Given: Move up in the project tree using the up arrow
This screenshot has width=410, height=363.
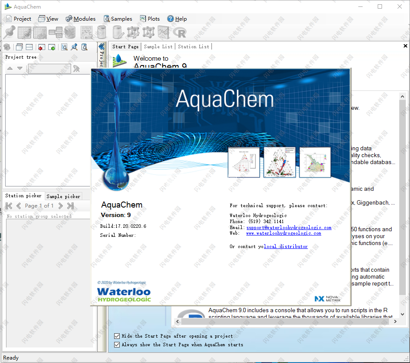Looking at the screenshot, I should pyautogui.click(x=10, y=68).
